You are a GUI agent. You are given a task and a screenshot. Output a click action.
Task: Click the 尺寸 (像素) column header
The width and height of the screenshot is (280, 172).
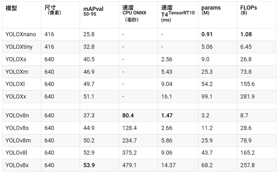pos(53,10)
